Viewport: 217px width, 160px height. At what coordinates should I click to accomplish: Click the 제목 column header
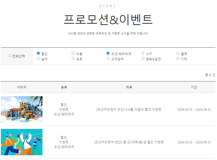(x=129, y=87)
